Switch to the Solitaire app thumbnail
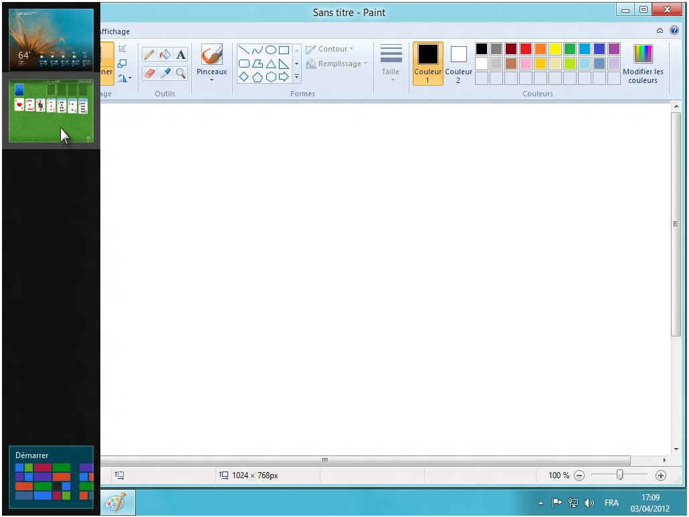 [x=51, y=111]
